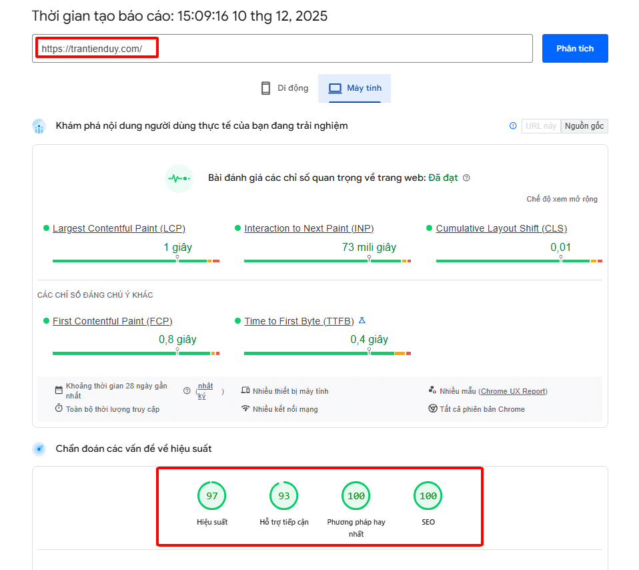Image resolution: width=639 pixels, height=570 pixels.
Task: Click the help icon after 'Đã đạt'
Action: pos(466,179)
